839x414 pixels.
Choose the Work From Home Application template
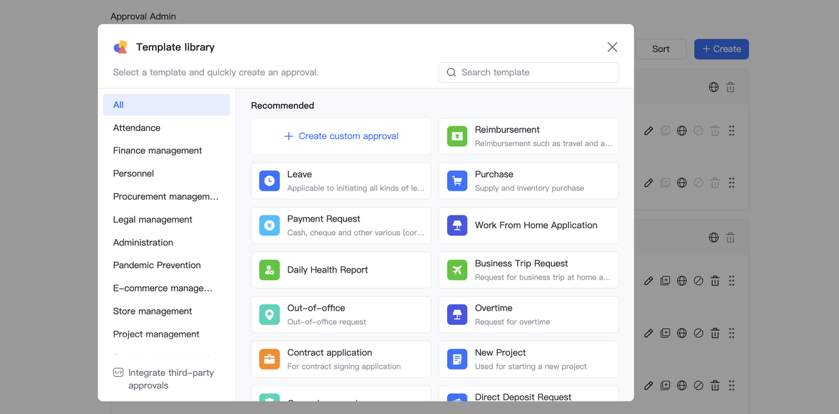click(536, 225)
